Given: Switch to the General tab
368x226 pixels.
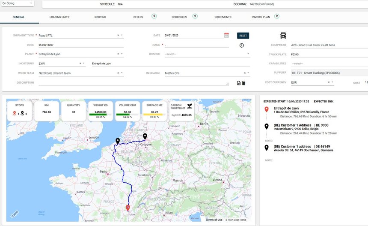Looking at the screenshot, I should tap(18, 17).
